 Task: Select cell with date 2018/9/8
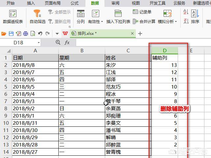coord(35,65)
